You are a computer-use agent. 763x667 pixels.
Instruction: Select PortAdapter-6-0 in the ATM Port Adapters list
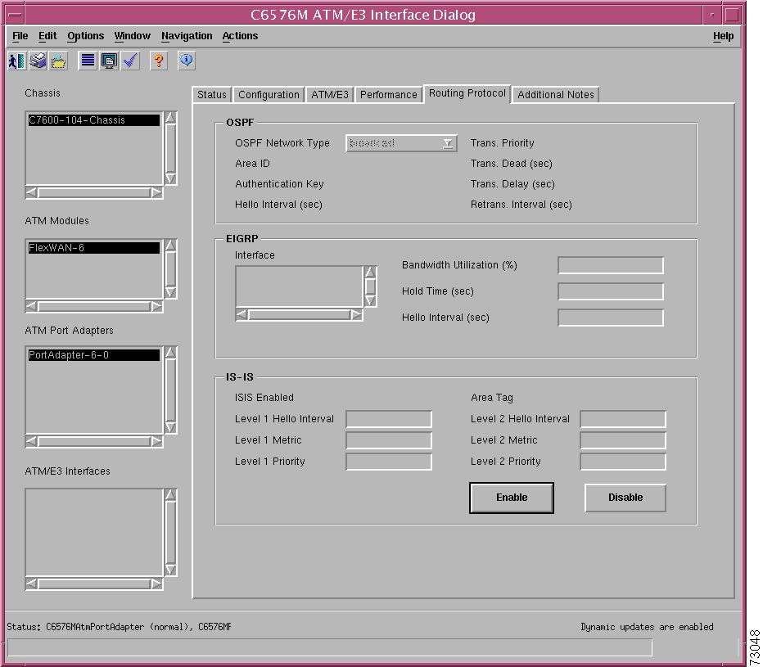coord(93,355)
